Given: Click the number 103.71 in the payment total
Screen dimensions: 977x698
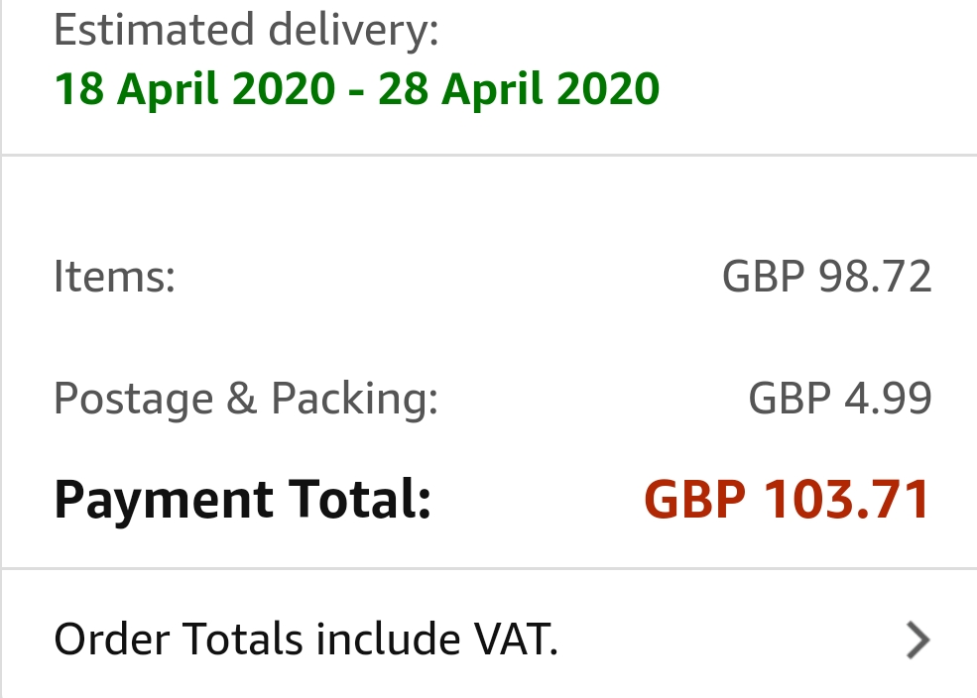Looking at the screenshot, I should click(x=848, y=500).
